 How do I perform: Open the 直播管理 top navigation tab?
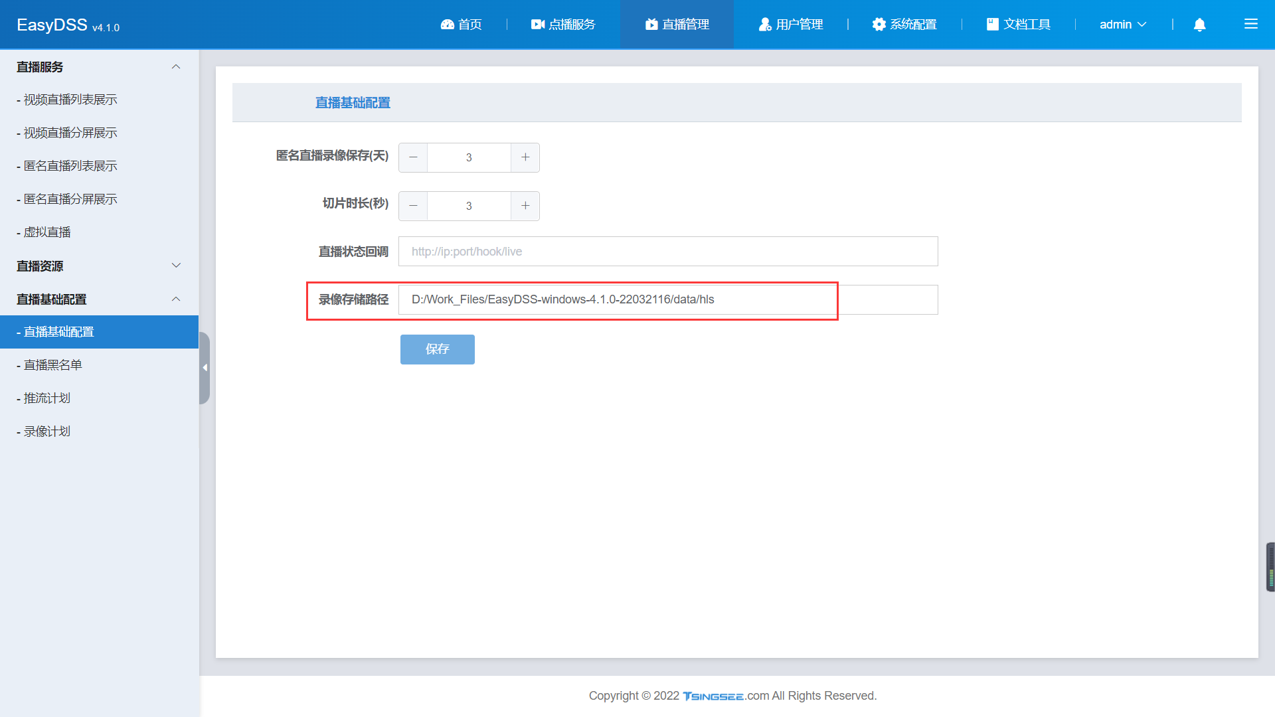(677, 25)
